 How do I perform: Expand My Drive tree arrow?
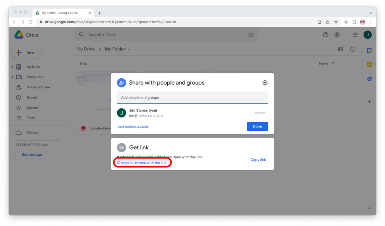(13, 67)
